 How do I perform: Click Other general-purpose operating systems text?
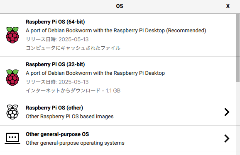click(x=75, y=143)
